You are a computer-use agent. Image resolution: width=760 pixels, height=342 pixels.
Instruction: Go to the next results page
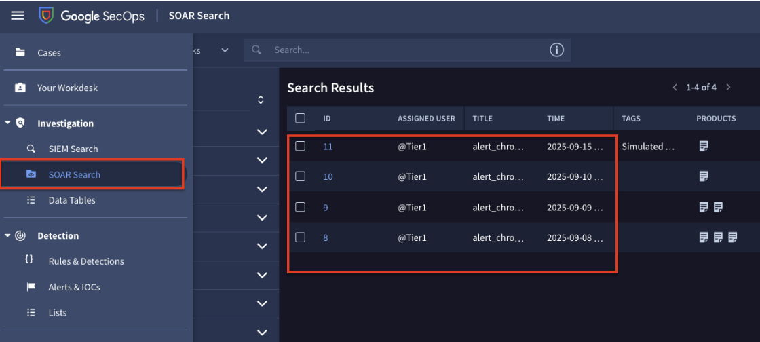point(728,87)
